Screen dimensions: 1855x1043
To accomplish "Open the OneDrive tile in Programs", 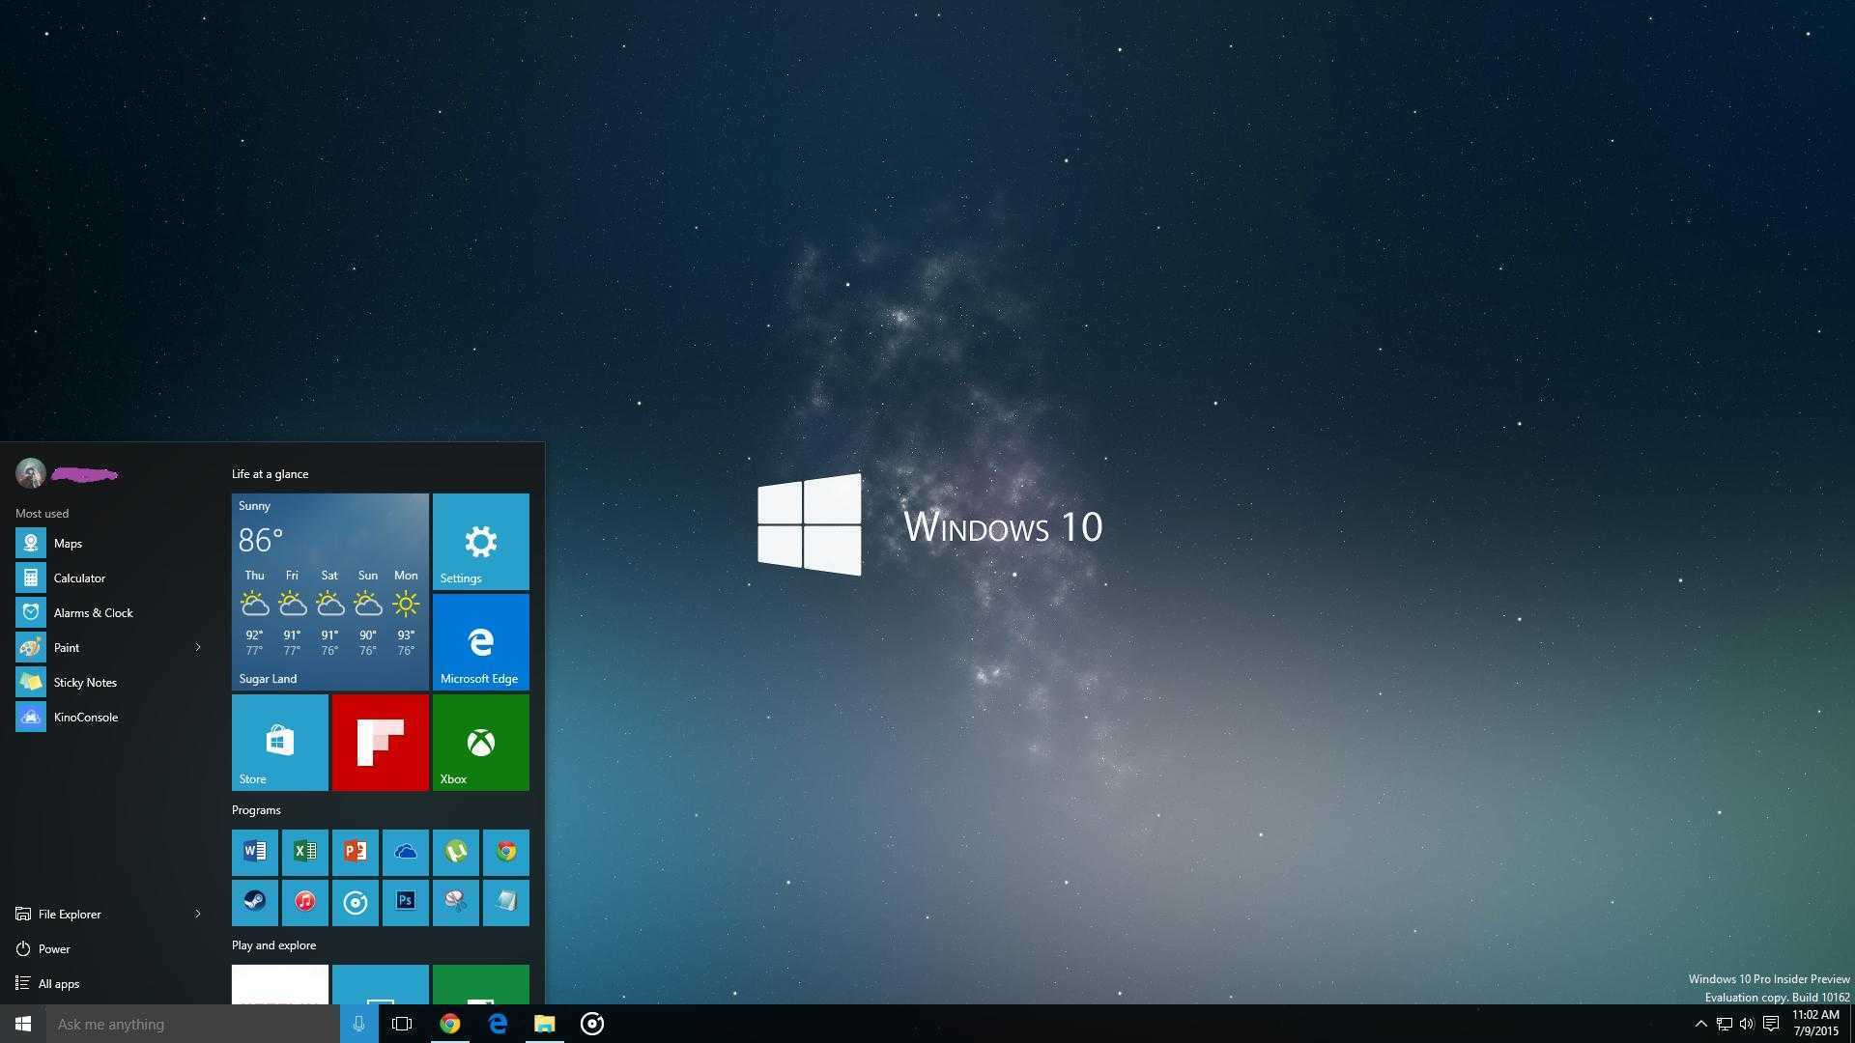I will click(406, 852).
